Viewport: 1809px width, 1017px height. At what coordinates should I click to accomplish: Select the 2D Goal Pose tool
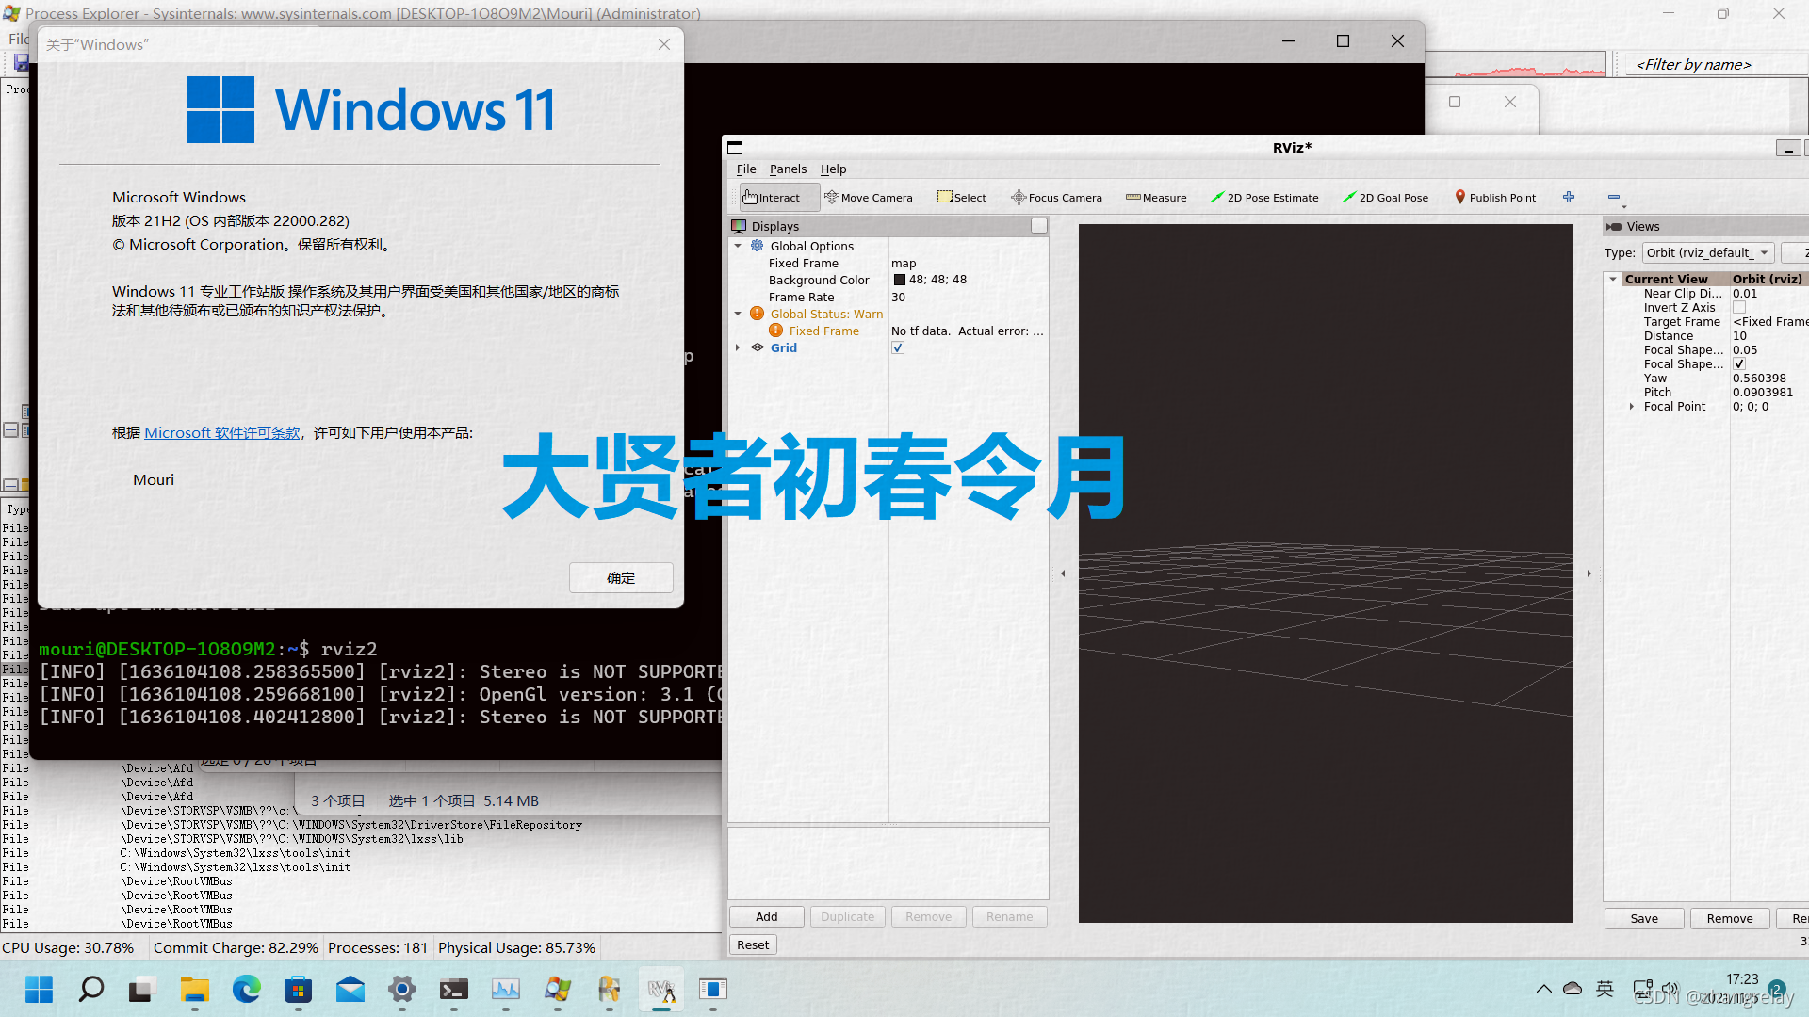pyautogui.click(x=1385, y=198)
